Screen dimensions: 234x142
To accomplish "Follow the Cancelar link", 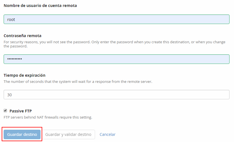I will tap(107, 134).
